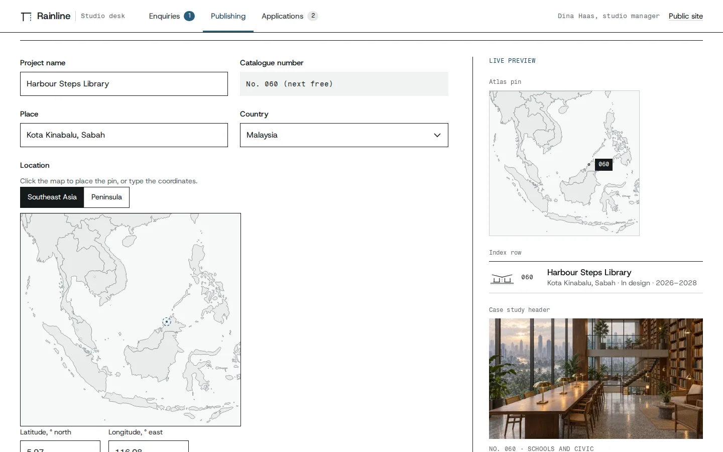The image size is (723, 452).
Task: Open the Enquiries tab
Action: (172, 16)
